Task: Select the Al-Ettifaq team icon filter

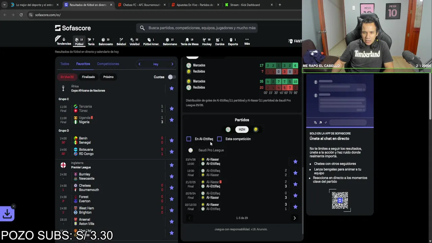Action: (228, 130)
